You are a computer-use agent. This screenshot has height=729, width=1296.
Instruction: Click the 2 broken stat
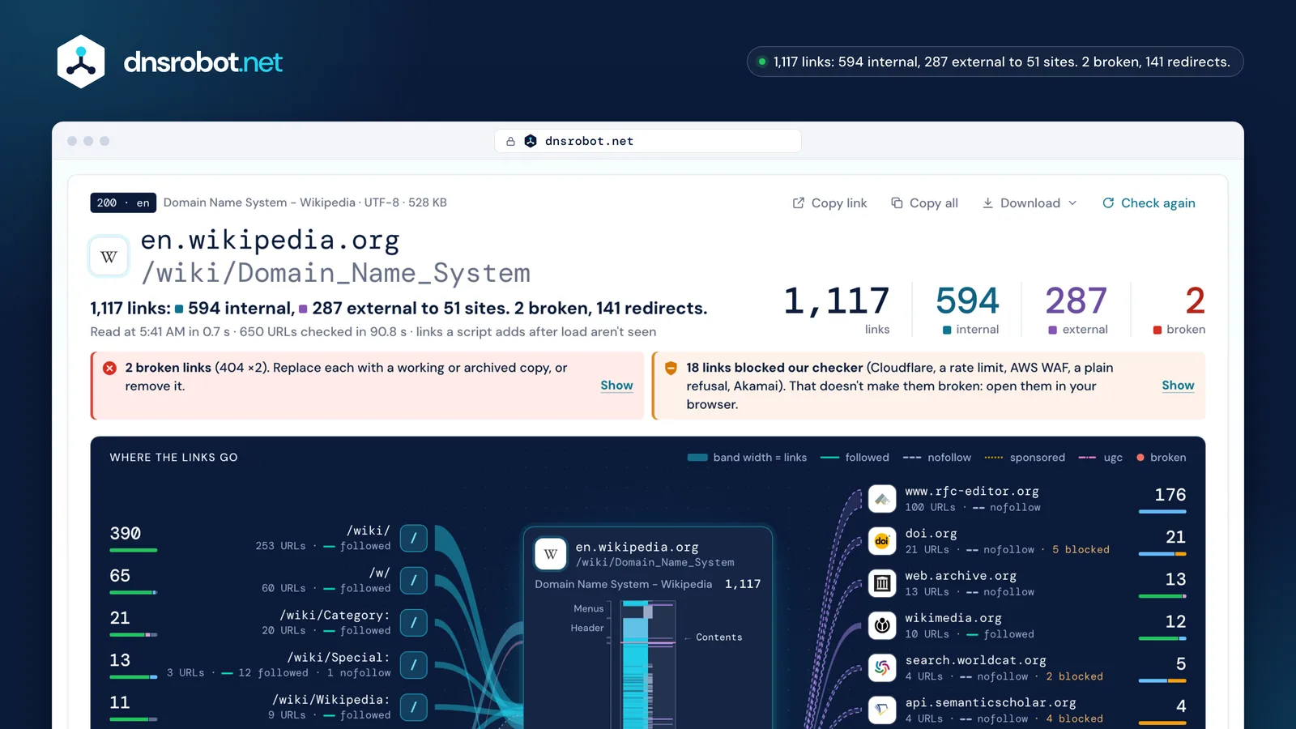(1179, 309)
